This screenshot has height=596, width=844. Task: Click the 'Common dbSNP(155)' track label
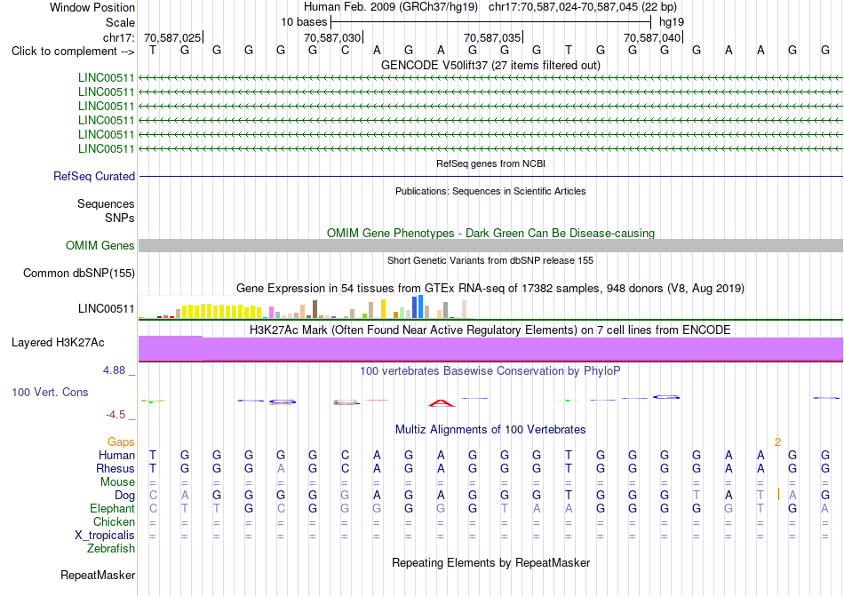click(x=79, y=274)
